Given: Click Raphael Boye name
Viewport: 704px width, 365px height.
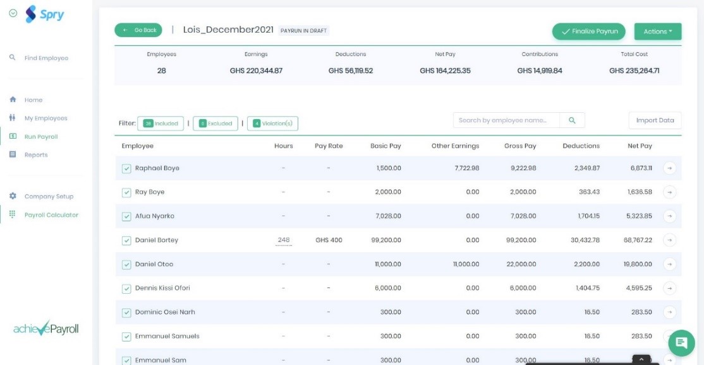Looking at the screenshot, I should click(157, 168).
